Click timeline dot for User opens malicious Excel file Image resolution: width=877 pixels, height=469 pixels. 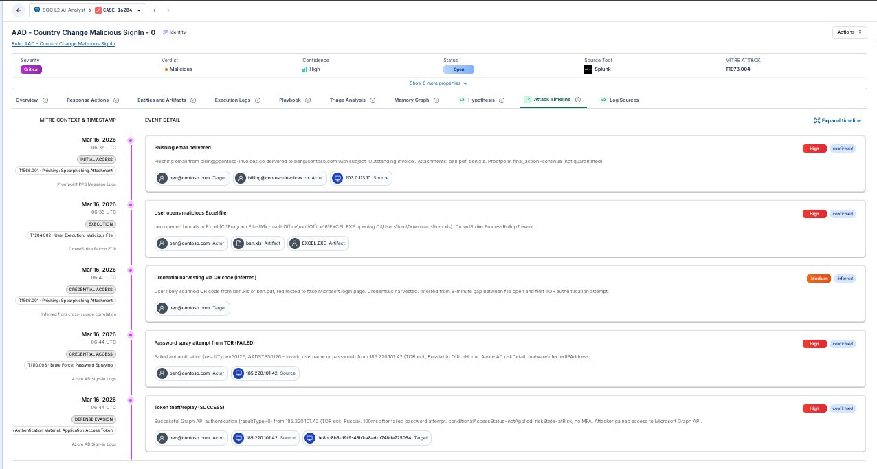(131, 205)
